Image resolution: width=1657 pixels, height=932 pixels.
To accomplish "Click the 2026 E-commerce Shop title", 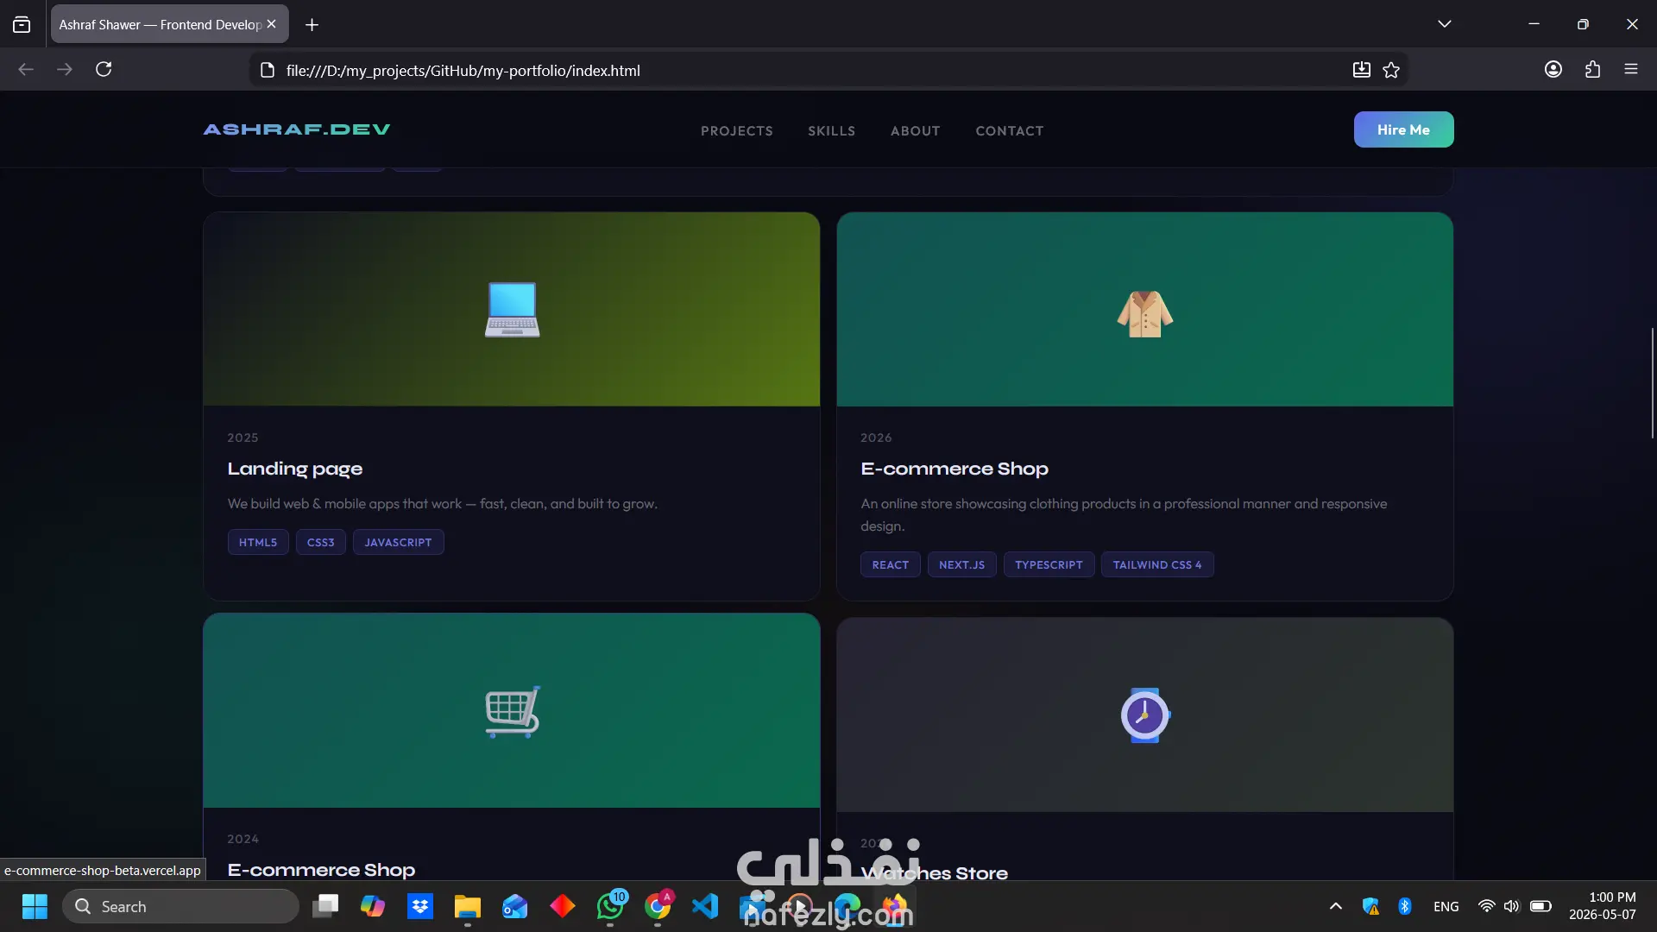I will pos(955,469).
